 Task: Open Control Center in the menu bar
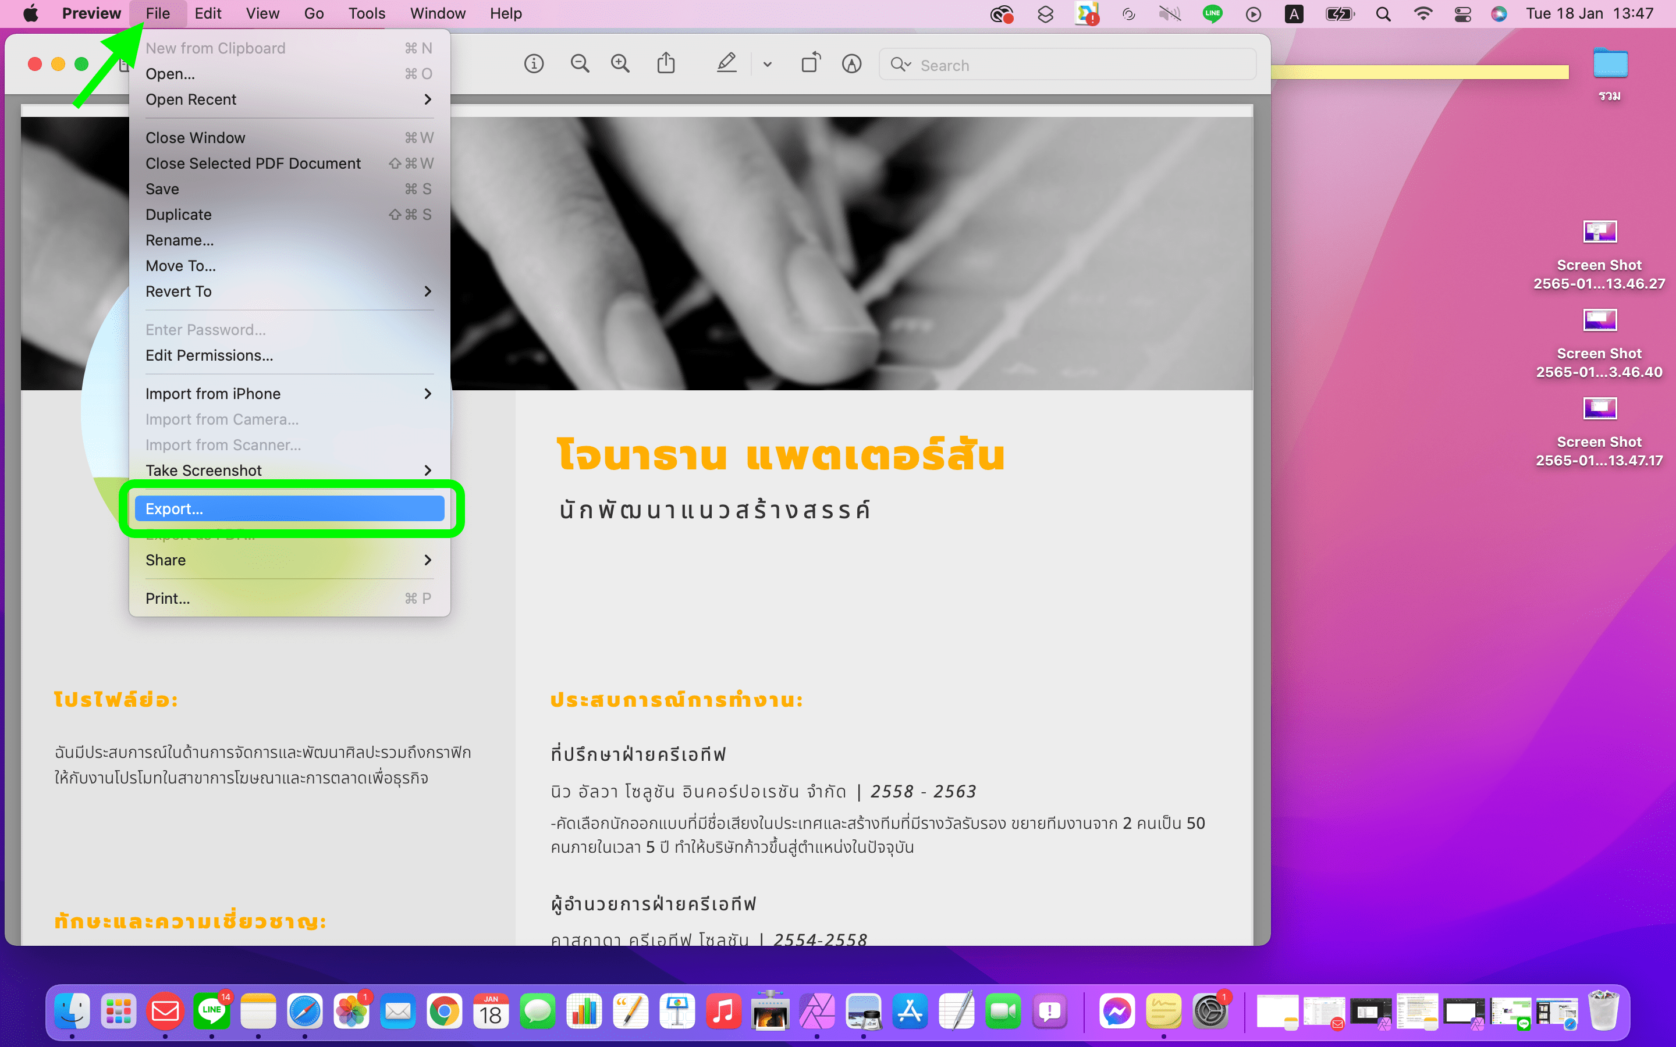coord(1462,14)
